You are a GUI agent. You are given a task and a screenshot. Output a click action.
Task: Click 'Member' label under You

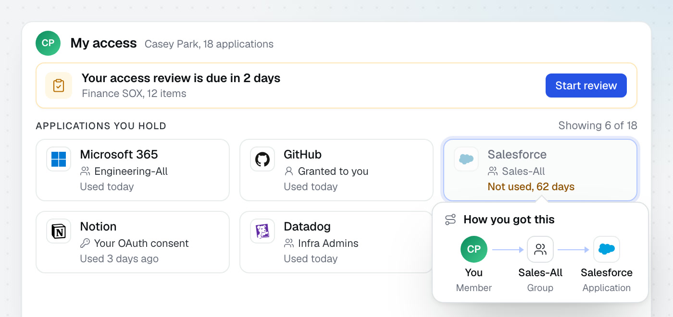pyautogui.click(x=474, y=288)
